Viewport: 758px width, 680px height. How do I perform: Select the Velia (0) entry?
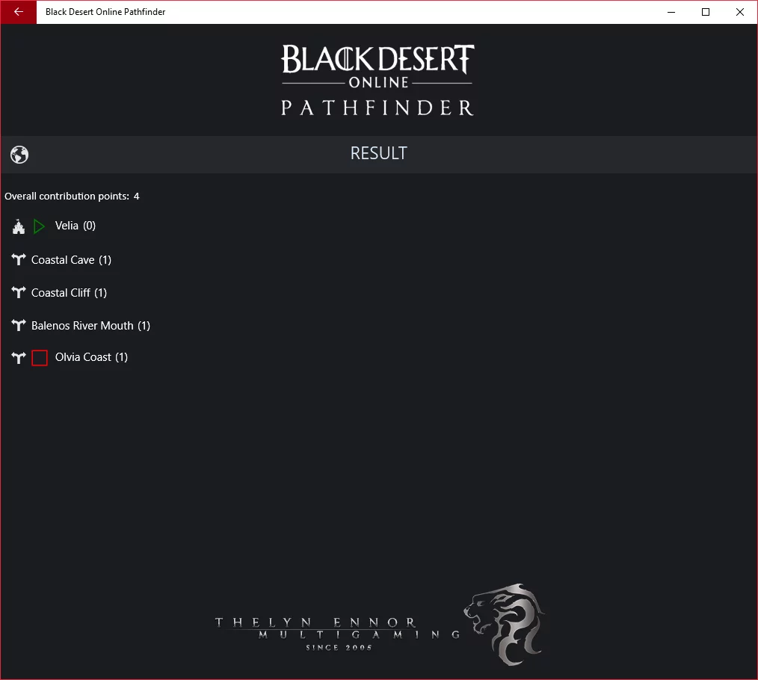coord(76,226)
